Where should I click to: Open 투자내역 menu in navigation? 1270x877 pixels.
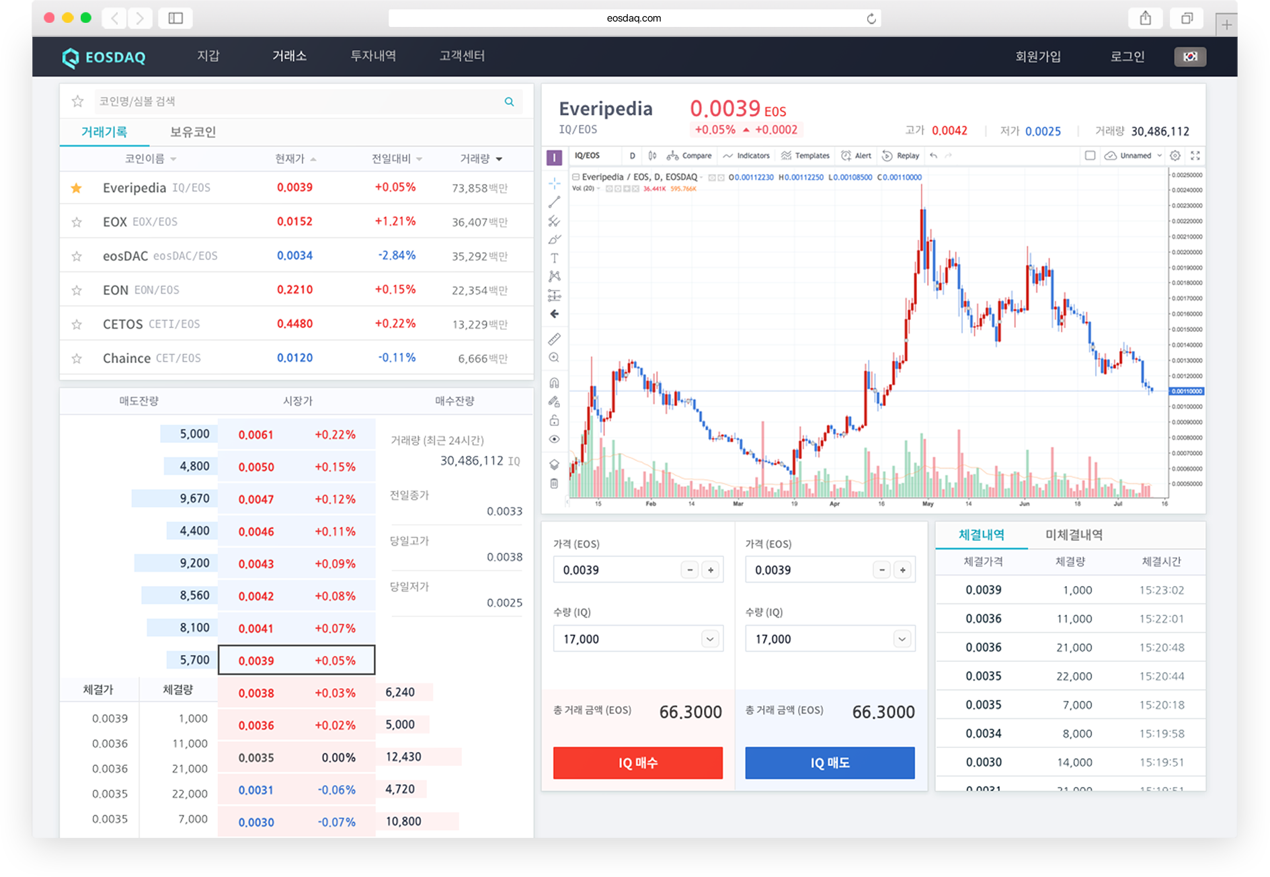pyautogui.click(x=373, y=56)
